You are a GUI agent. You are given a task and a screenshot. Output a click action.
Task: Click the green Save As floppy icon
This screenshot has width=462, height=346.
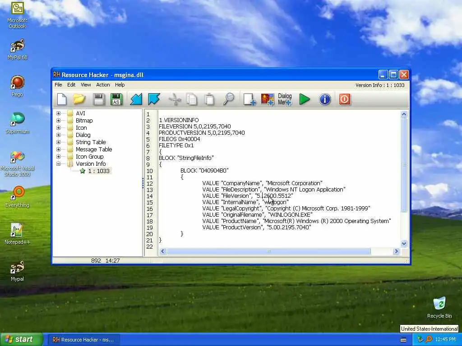116,99
